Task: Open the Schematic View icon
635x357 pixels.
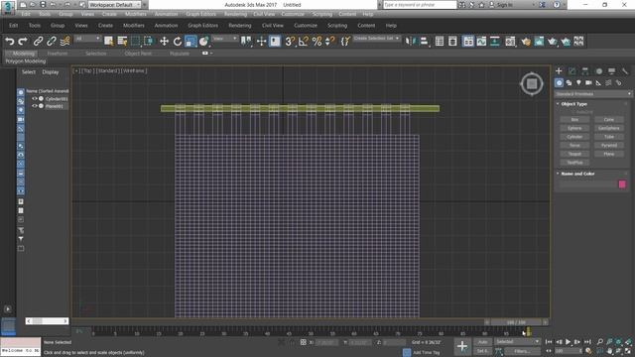Action: 495,41
